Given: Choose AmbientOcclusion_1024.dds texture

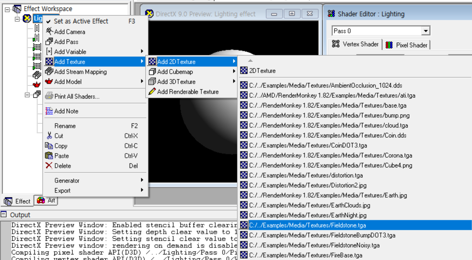Looking at the screenshot, I should 355,85.
